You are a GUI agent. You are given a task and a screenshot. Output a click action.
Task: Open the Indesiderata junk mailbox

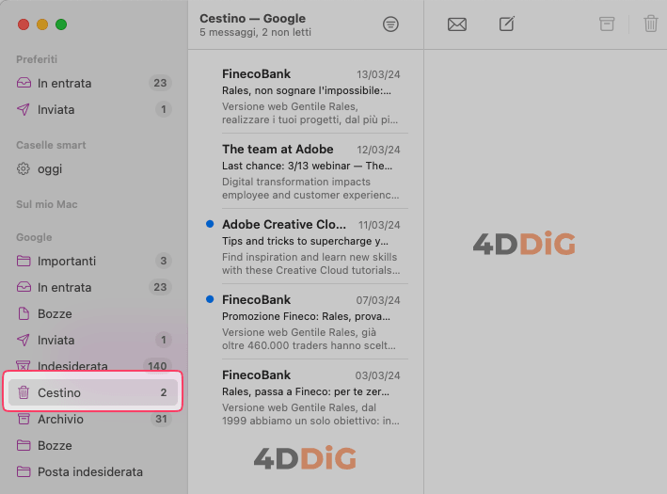point(94,366)
